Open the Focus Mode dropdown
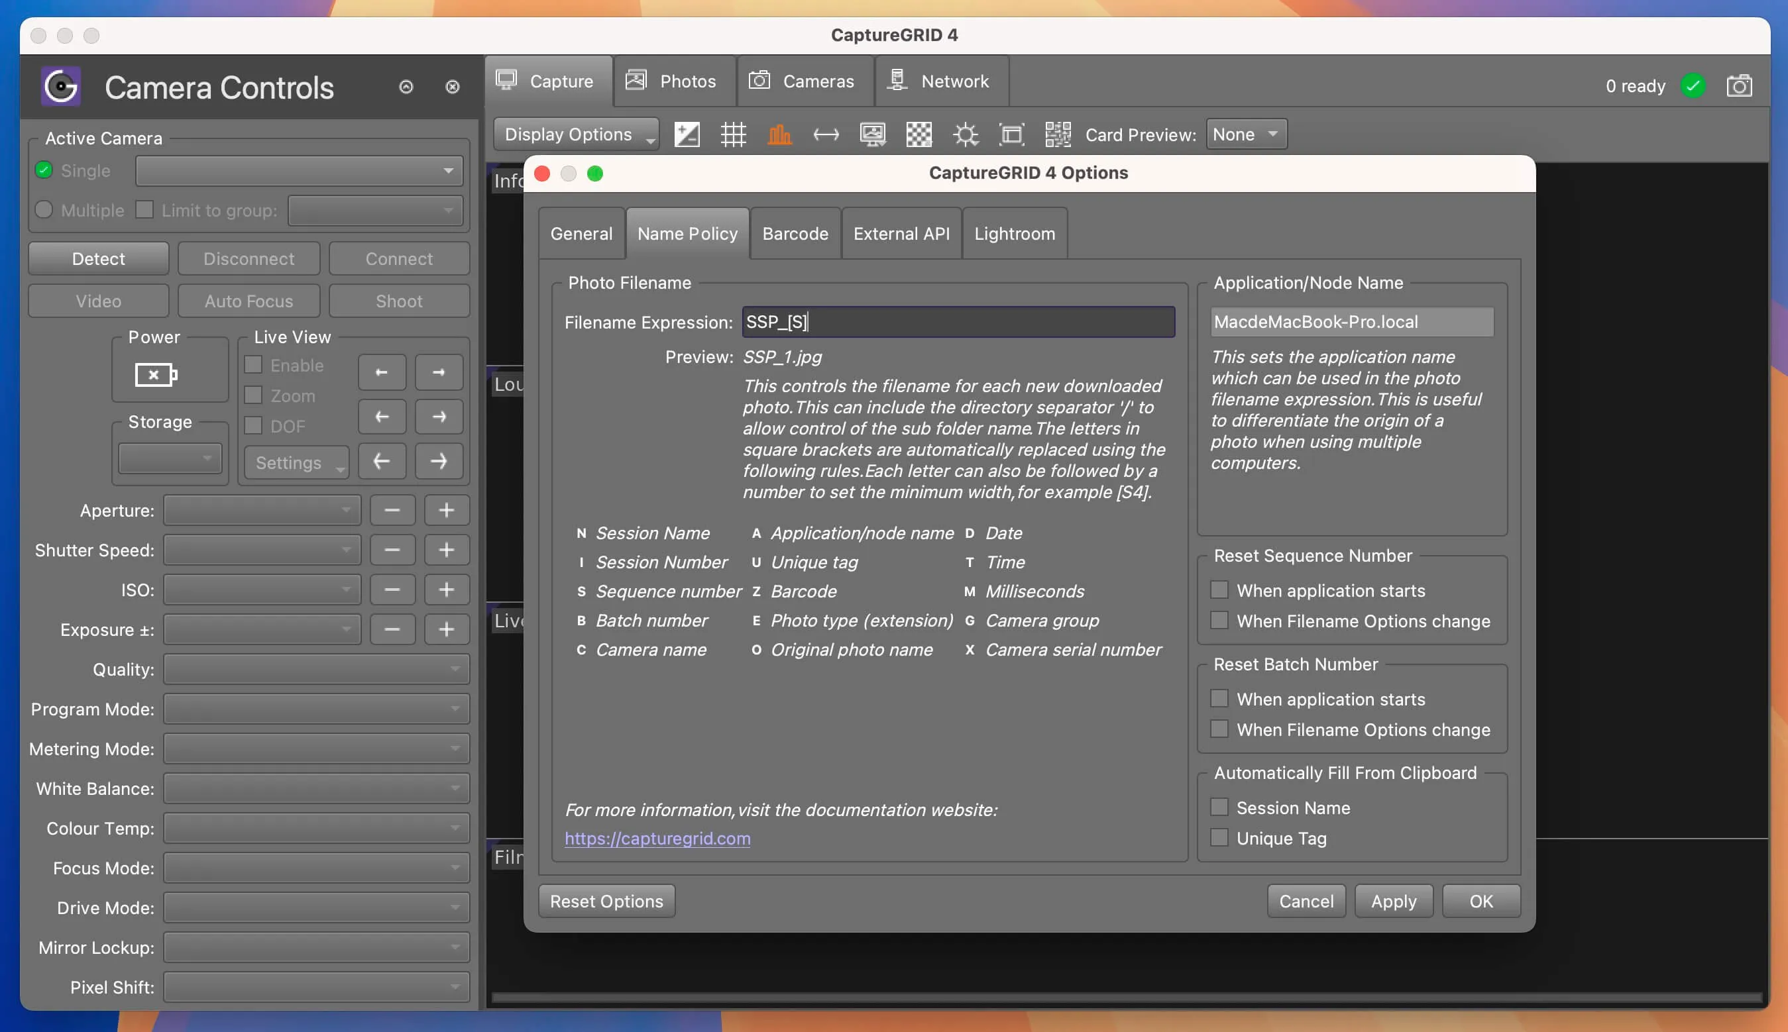The width and height of the screenshot is (1788, 1032). tap(316, 868)
